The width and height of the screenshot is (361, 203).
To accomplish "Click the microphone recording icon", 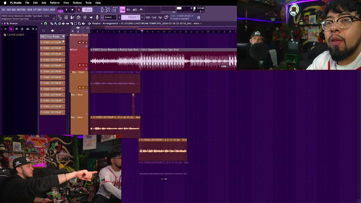I will (97, 17).
